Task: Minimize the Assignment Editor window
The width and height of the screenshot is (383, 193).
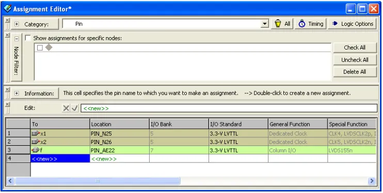Action: point(351,9)
